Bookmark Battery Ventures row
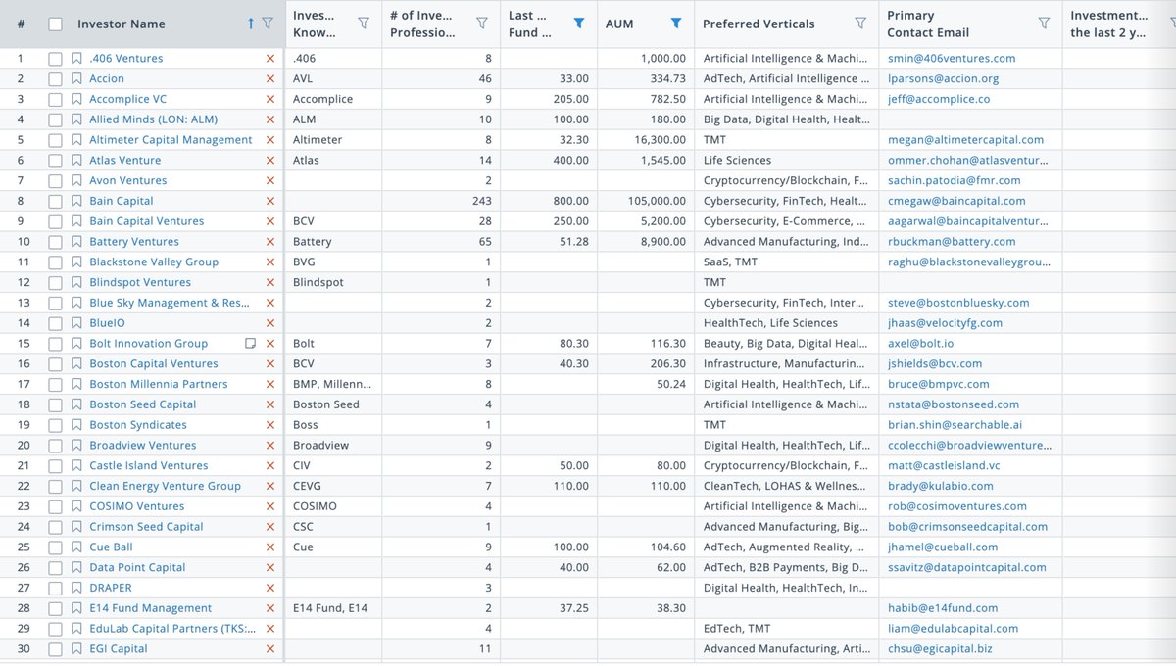 pos(76,242)
